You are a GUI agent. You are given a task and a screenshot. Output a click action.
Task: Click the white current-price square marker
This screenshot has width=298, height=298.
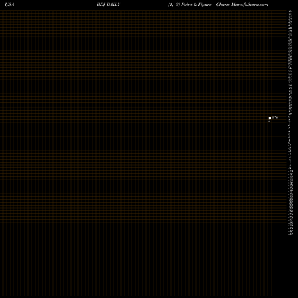pos(269,117)
